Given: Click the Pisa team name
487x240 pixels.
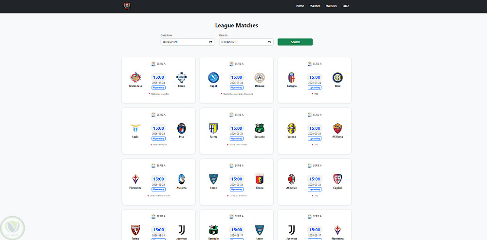Looking at the screenshot, I should pos(181,137).
